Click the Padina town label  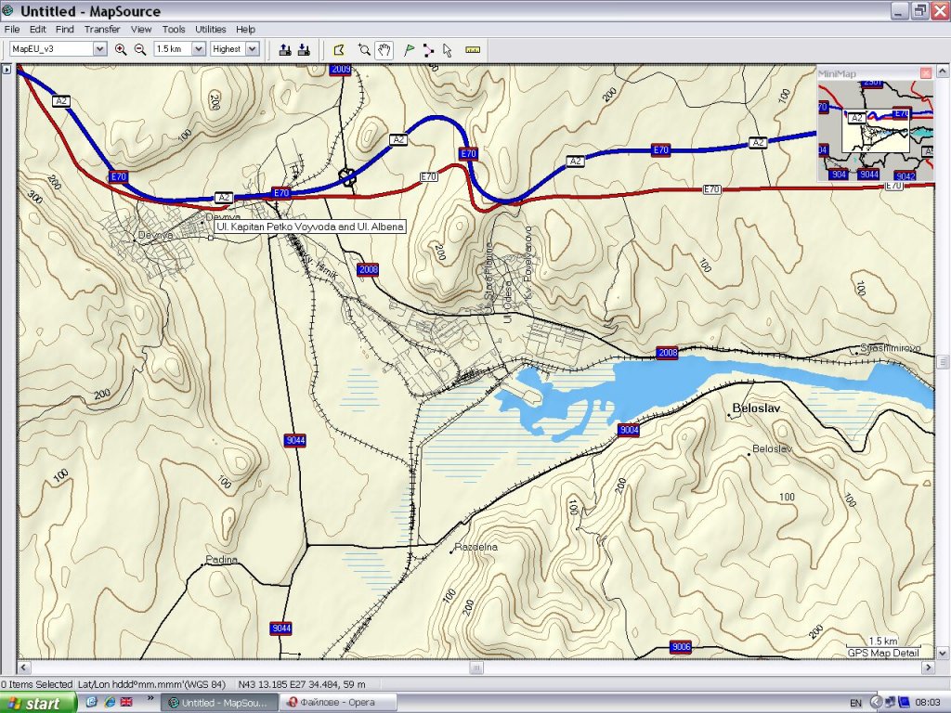click(221, 560)
